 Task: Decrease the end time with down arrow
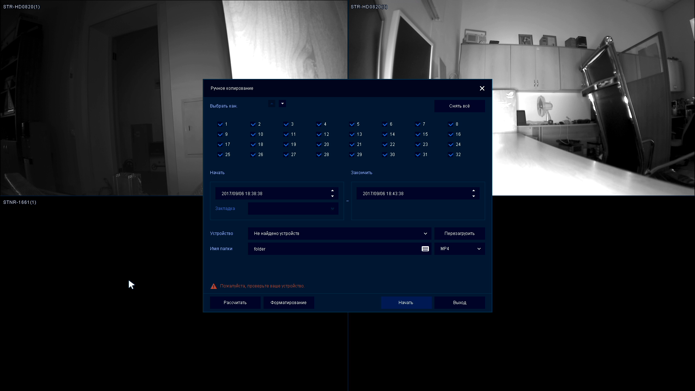coord(473,196)
